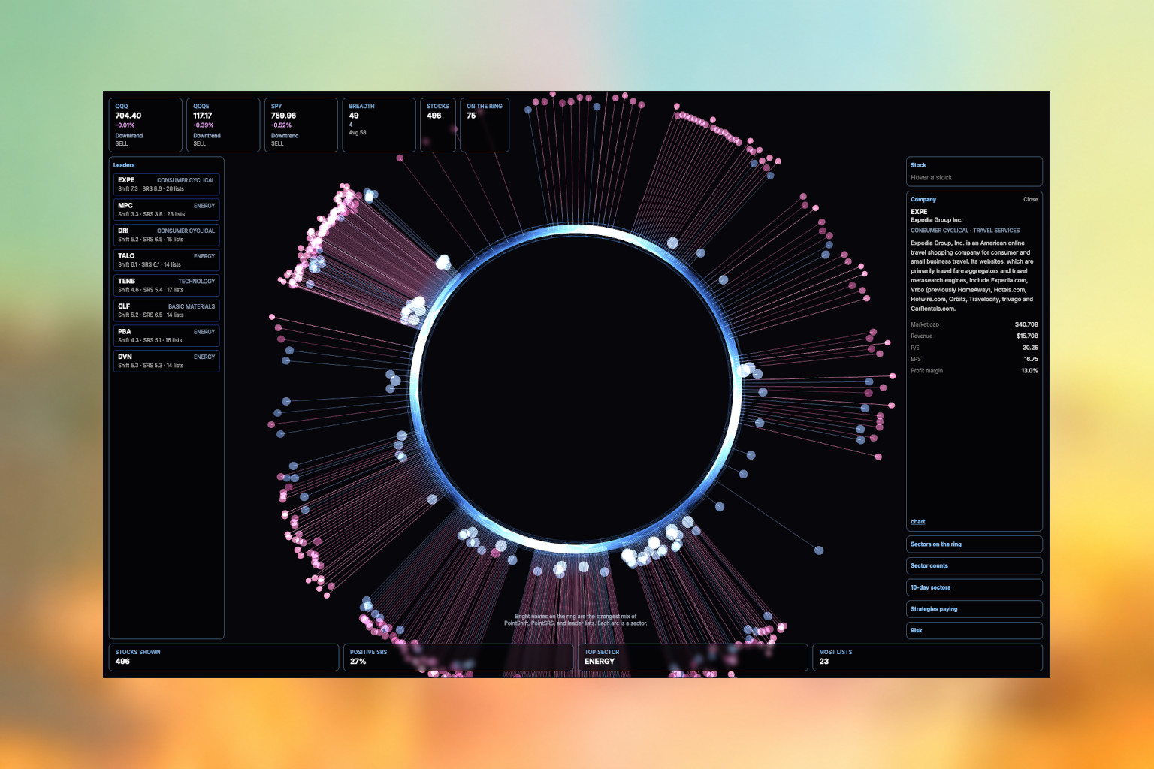Expand the Strategies paying section
This screenshot has height=769, width=1154.
(974, 609)
